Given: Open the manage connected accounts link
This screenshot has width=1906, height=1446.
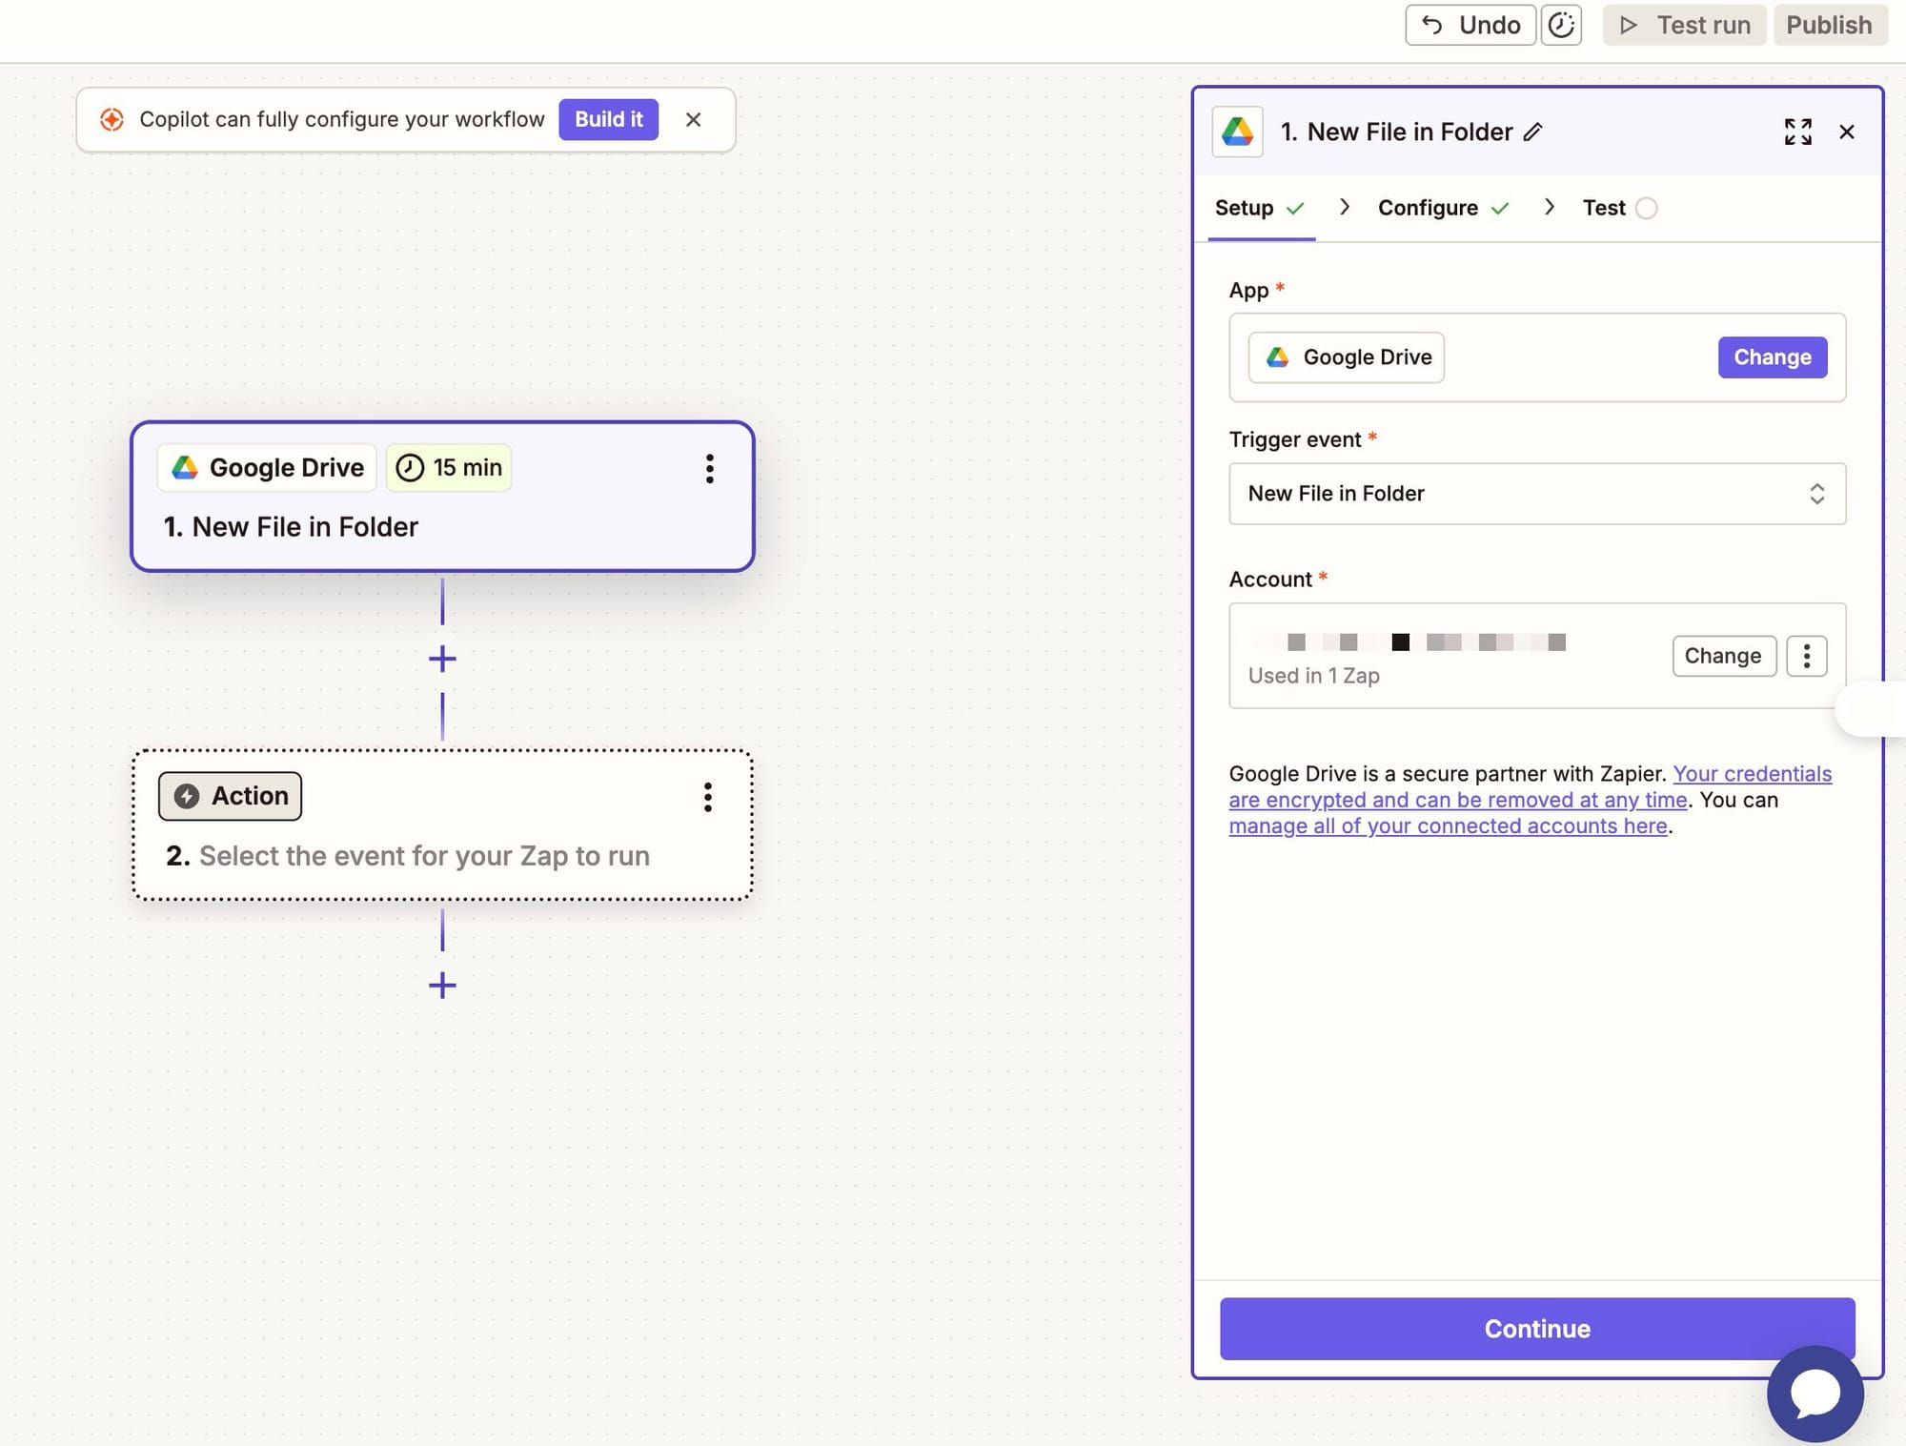Looking at the screenshot, I should coord(1447,826).
